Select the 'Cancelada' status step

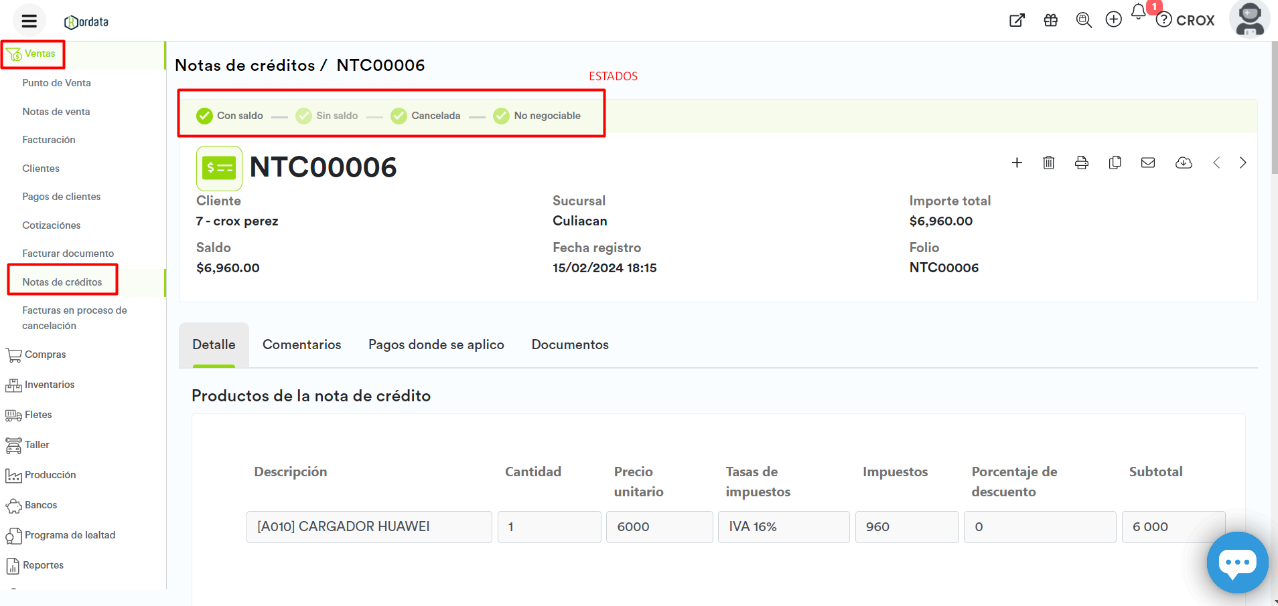coord(426,116)
